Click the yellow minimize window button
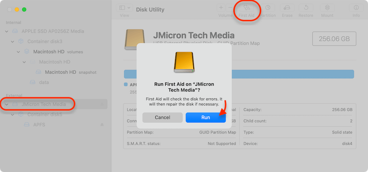 (17, 10)
